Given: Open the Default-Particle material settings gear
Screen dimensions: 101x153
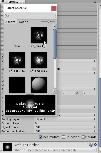Looking at the screenshot, I should (96, 145).
